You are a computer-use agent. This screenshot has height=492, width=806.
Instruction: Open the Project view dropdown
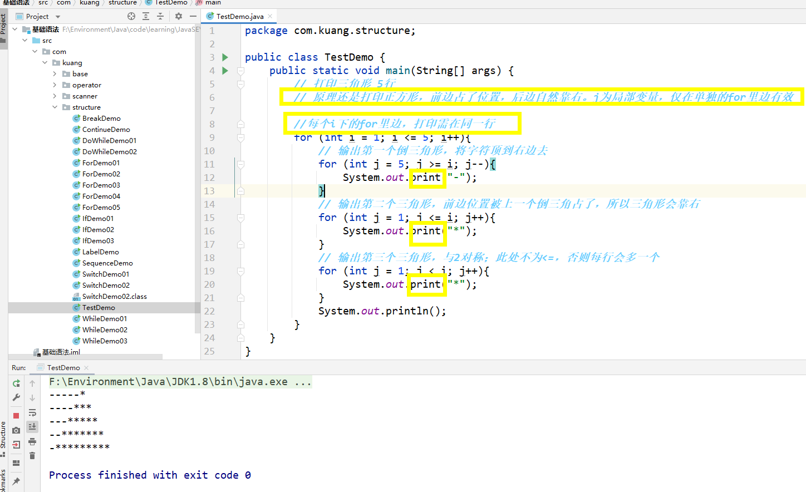coord(58,17)
